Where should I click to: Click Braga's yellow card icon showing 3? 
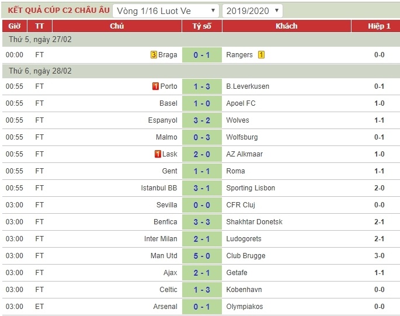[154, 55]
